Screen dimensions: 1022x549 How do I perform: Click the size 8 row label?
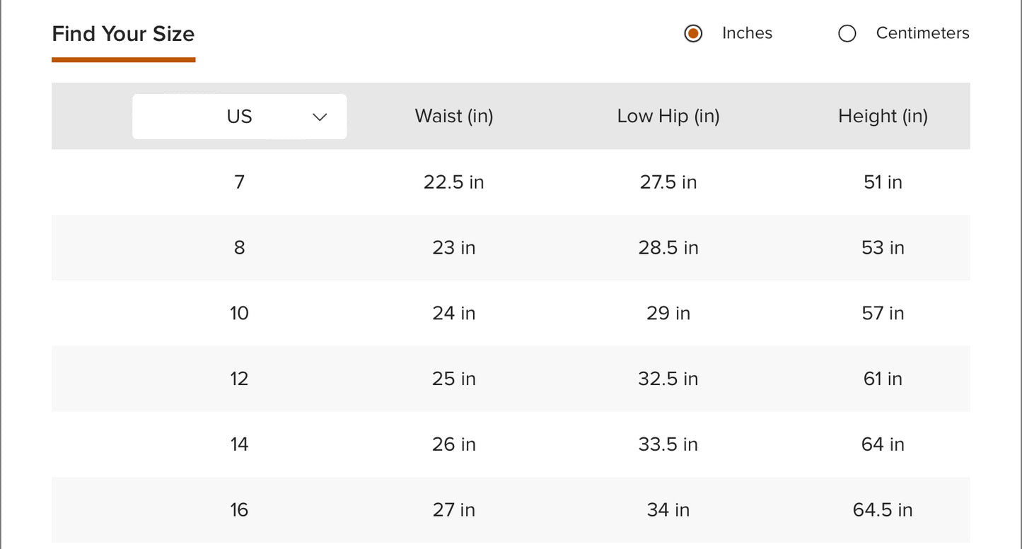coord(240,248)
